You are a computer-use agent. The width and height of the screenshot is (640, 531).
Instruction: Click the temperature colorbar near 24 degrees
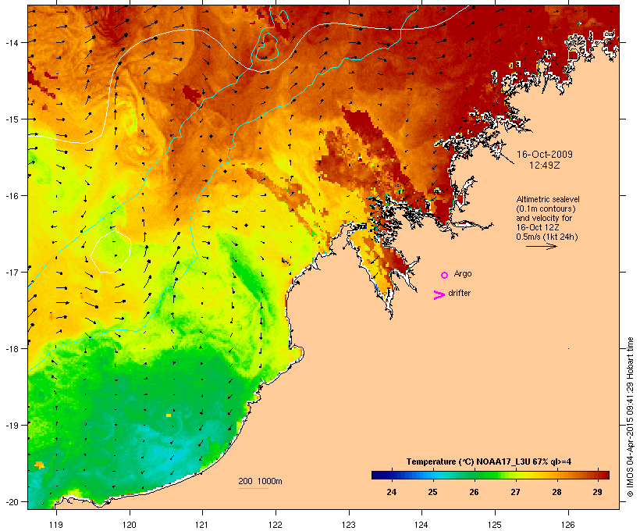tap(392, 475)
